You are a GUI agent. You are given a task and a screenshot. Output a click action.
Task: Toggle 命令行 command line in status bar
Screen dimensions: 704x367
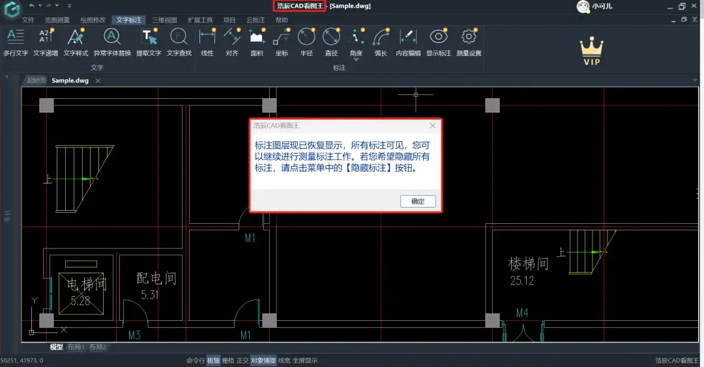tap(196, 360)
